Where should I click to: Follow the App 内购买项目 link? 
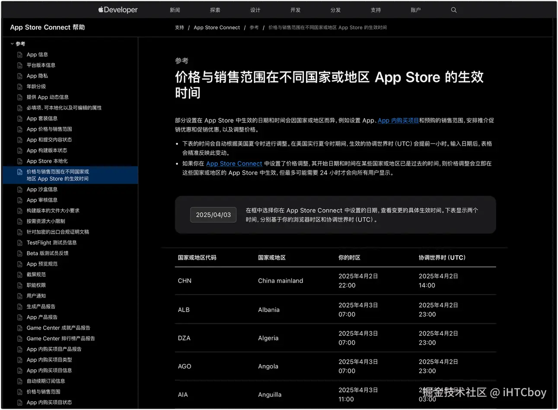coord(398,120)
